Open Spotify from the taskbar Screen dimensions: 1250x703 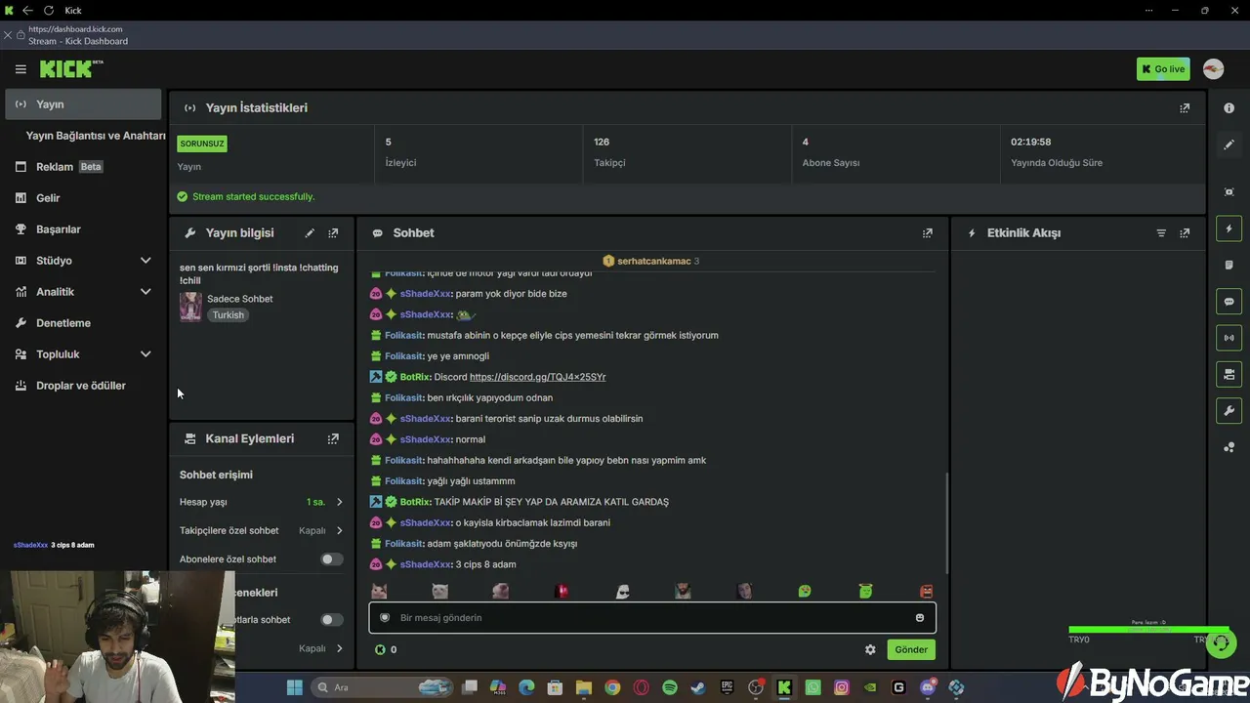[670, 687]
